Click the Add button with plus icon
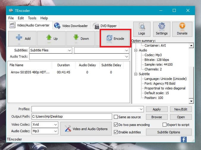The image size is (201, 150). click(22, 38)
